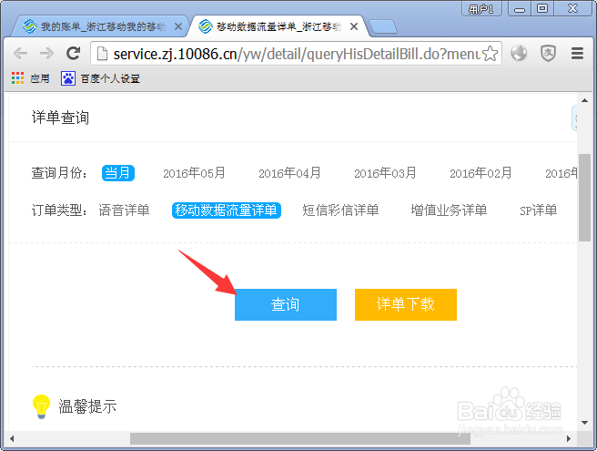Click the address bar URL field
Image resolution: width=597 pixels, height=451 pixels.
tap(296, 54)
